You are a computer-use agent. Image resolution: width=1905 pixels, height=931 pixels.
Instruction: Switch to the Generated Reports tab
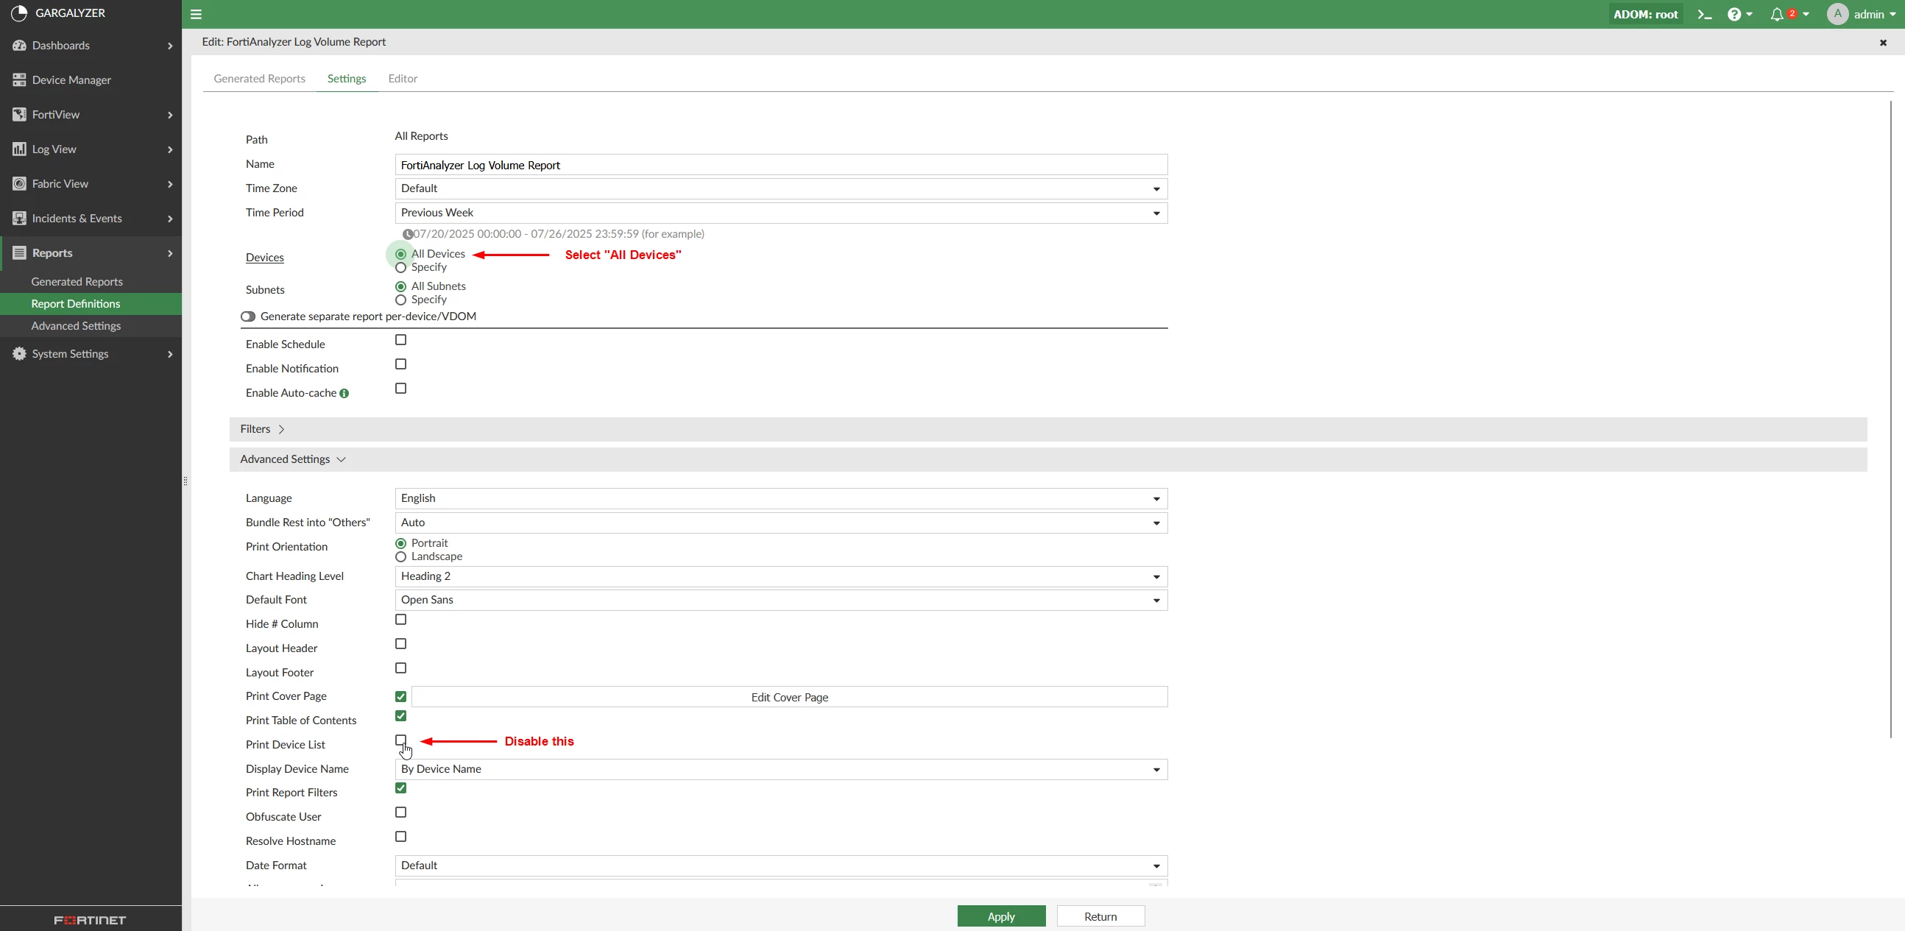[x=260, y=79]
